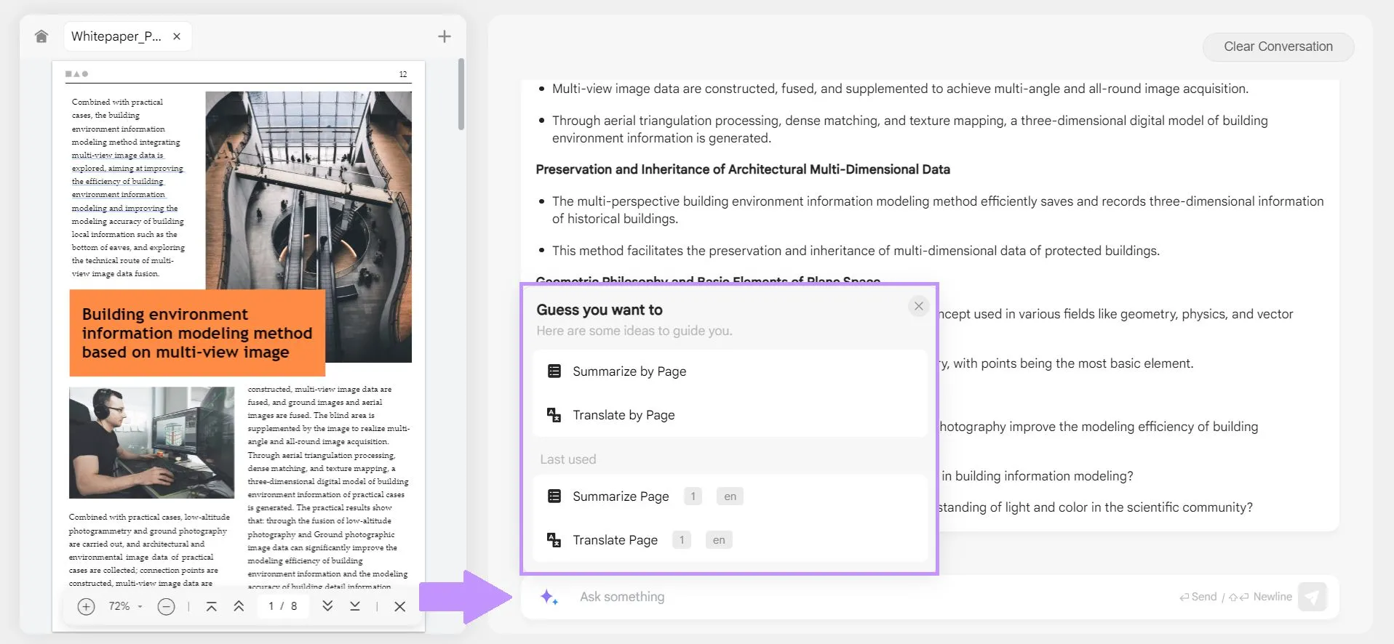Open the 72% zoom level dropdown
Screen dimensions: 1394x644
[125, 606]
